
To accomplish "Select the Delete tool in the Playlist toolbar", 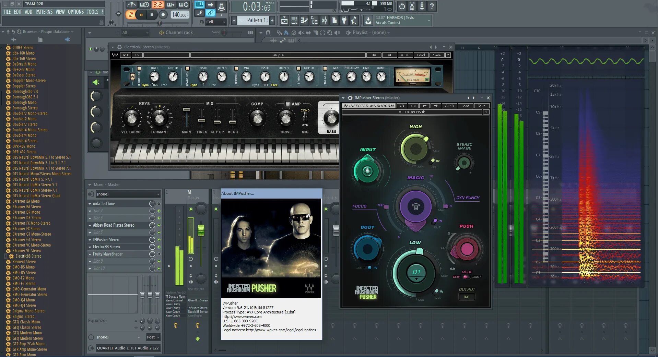I will (294, 33).
